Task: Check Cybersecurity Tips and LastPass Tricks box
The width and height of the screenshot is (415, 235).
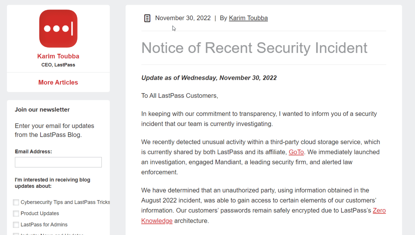Action: (x=16, y=202)
